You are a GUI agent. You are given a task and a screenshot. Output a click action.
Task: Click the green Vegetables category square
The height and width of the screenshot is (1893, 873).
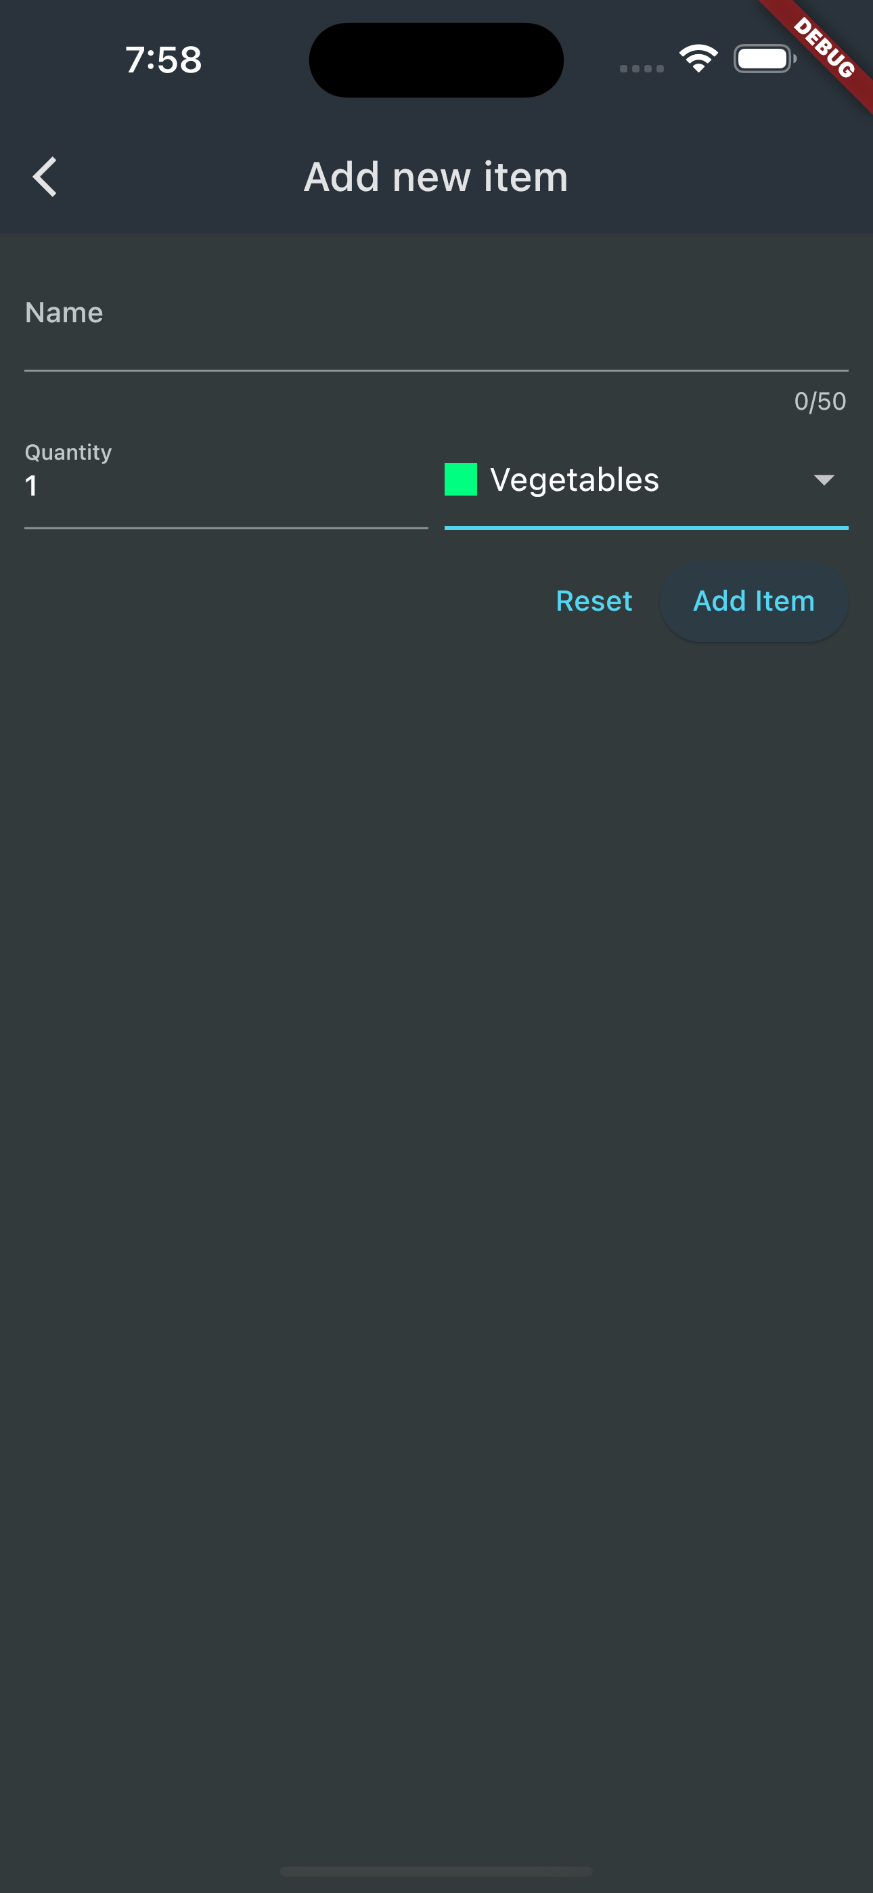click(x=461, y=479)
